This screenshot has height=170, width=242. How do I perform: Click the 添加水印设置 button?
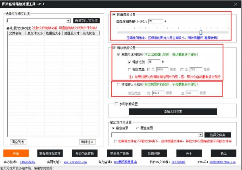(173, 112)
